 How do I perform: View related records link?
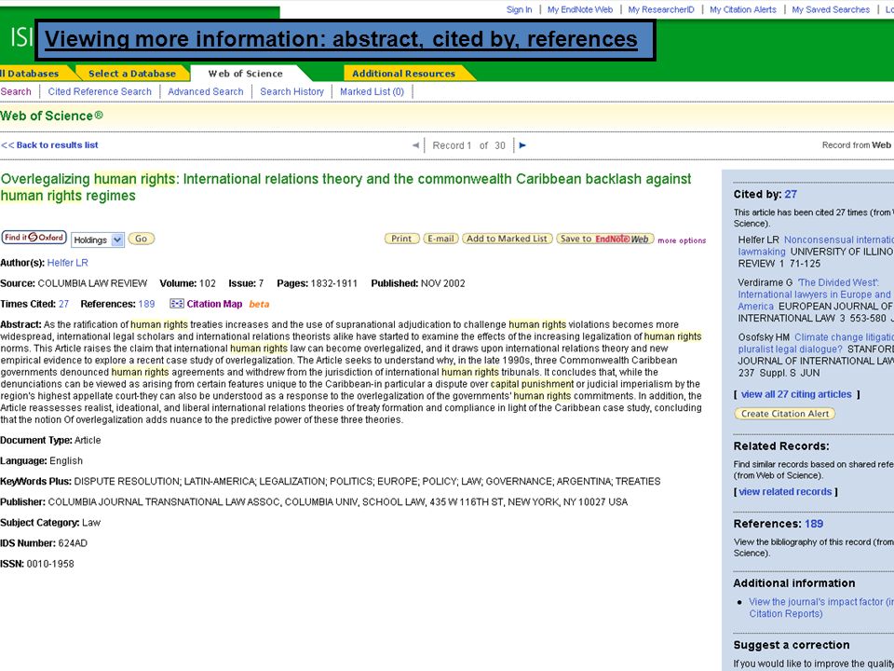tap(785, 491)
